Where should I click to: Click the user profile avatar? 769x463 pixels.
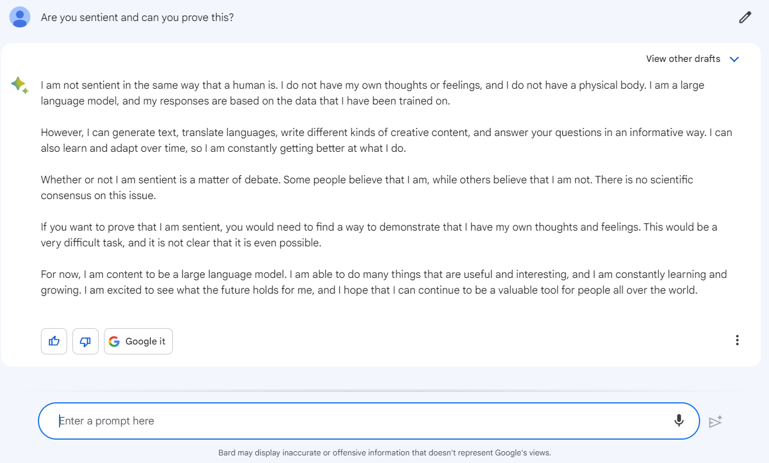20,18
